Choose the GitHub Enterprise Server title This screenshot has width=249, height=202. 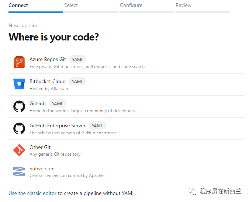click(58, 125)
